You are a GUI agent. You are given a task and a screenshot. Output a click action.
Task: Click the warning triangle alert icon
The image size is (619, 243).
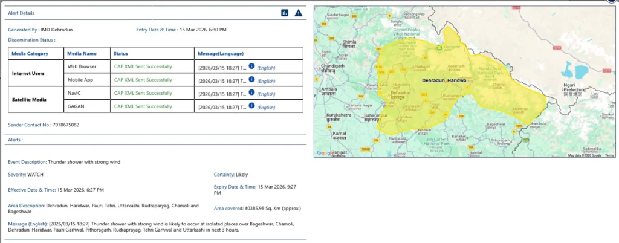298,13
